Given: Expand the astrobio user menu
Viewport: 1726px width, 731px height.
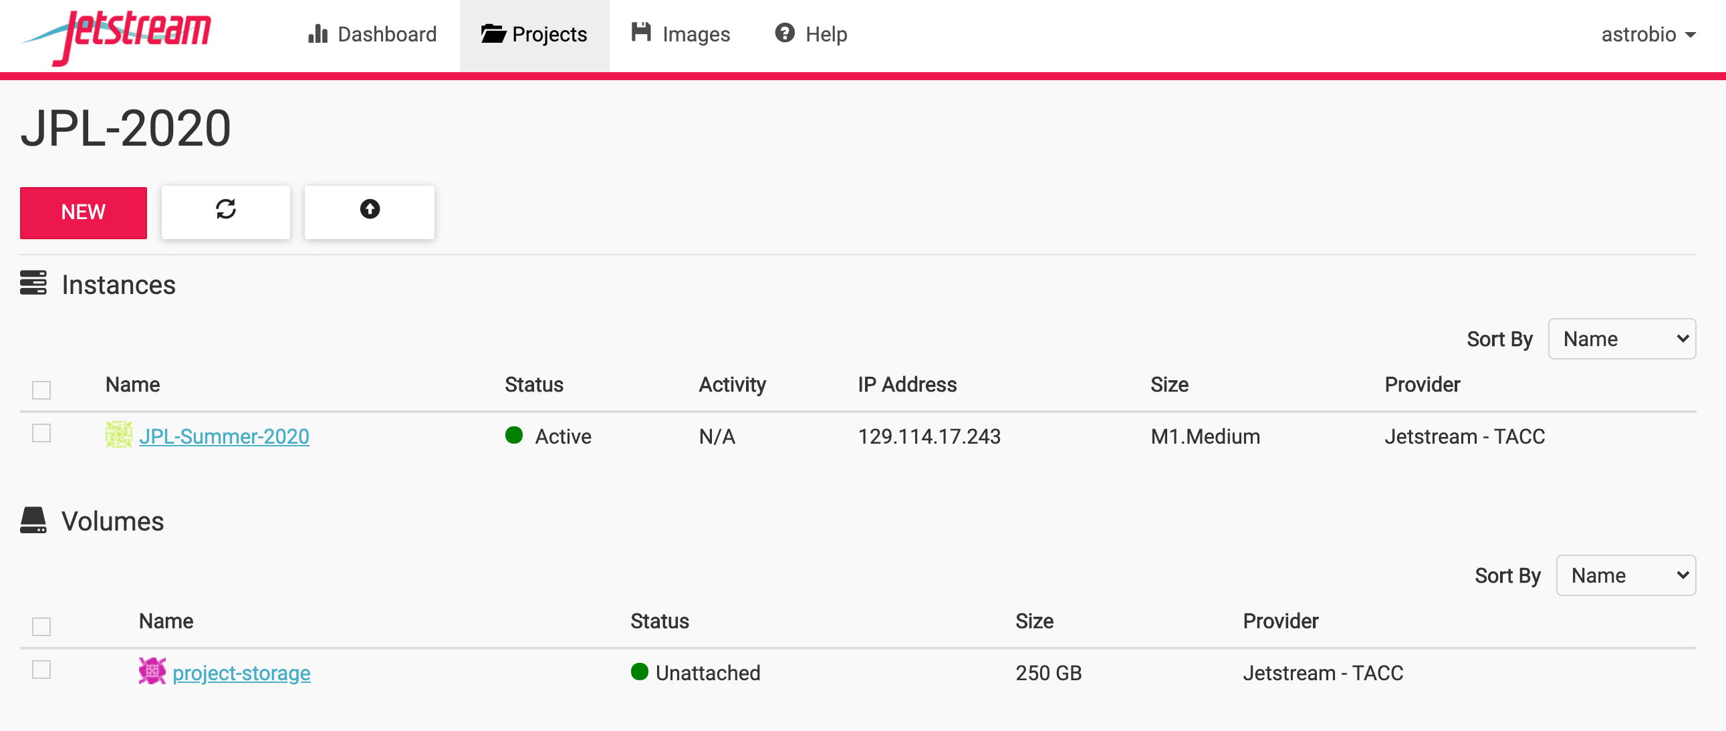Looking at the screenshot, I should 1648,34.
